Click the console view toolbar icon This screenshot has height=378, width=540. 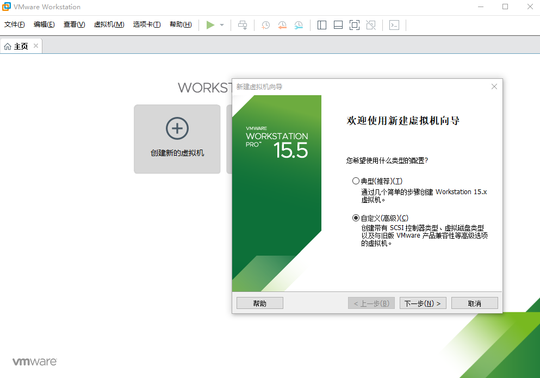point(394,25)
